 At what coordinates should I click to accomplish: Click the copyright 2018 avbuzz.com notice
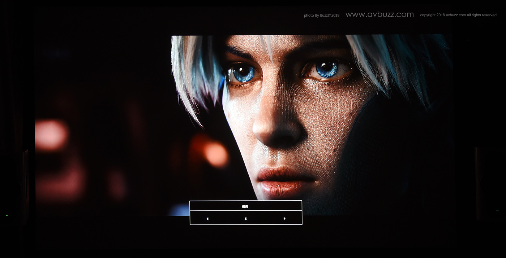(x=458, y=15)
